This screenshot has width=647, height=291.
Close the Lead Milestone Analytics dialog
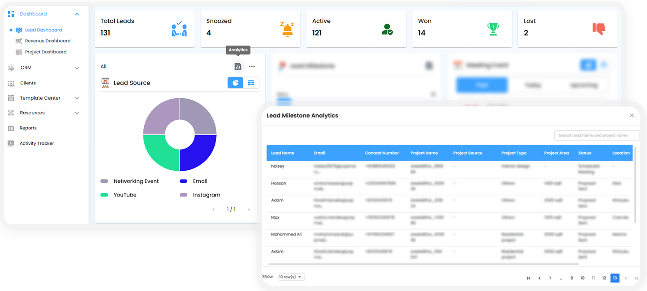click(x=631, y=116)
